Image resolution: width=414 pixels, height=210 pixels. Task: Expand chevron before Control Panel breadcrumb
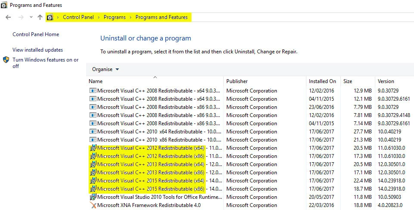tap(58, 18)
